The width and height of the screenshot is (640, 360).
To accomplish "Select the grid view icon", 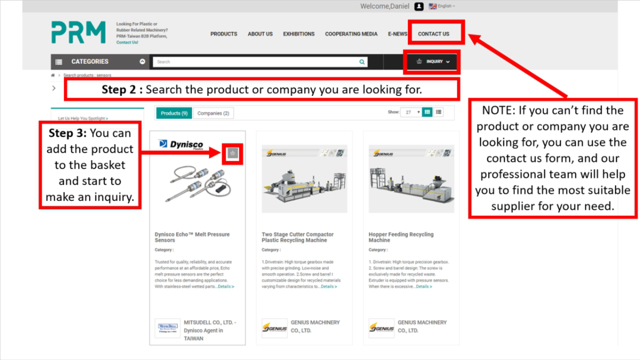I will tap(427, 112).
